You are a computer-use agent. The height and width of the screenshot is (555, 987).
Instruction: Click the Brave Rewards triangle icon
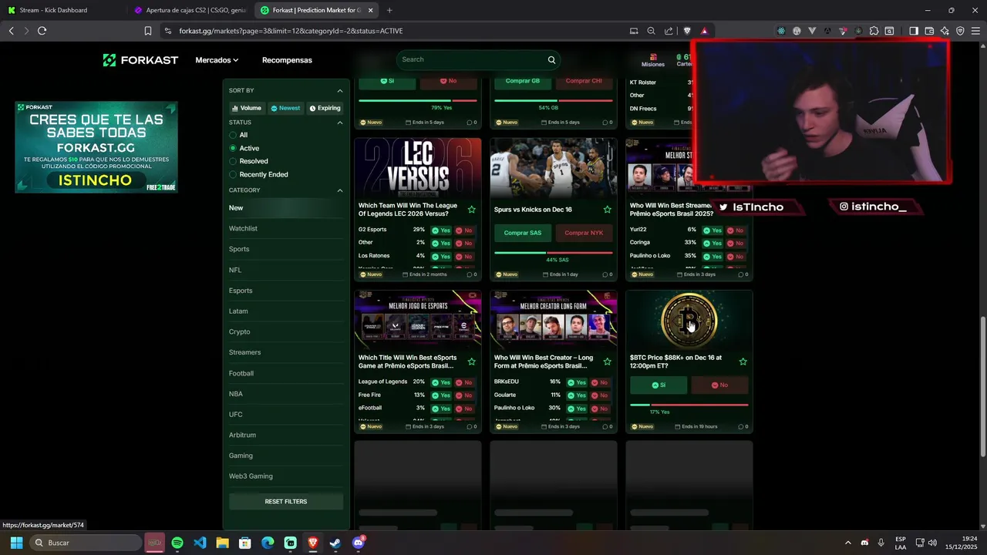[704, 31]
